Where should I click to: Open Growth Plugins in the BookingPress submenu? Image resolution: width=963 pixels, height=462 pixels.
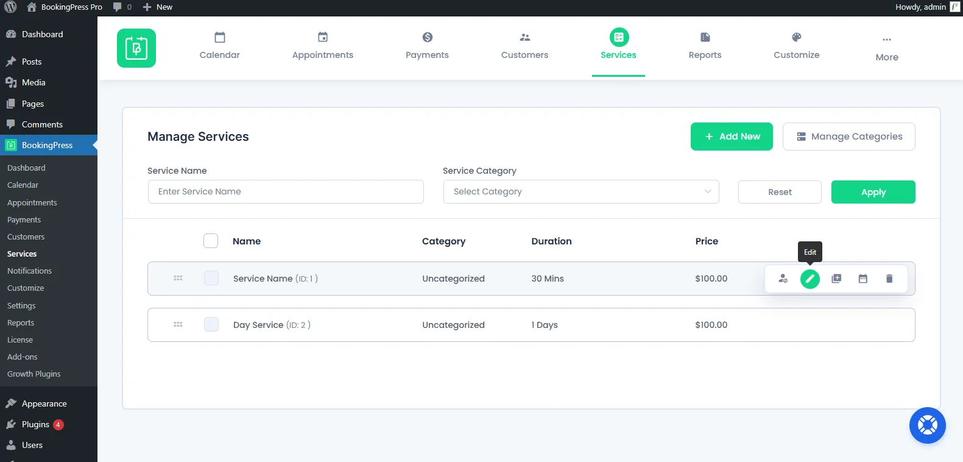34,374
